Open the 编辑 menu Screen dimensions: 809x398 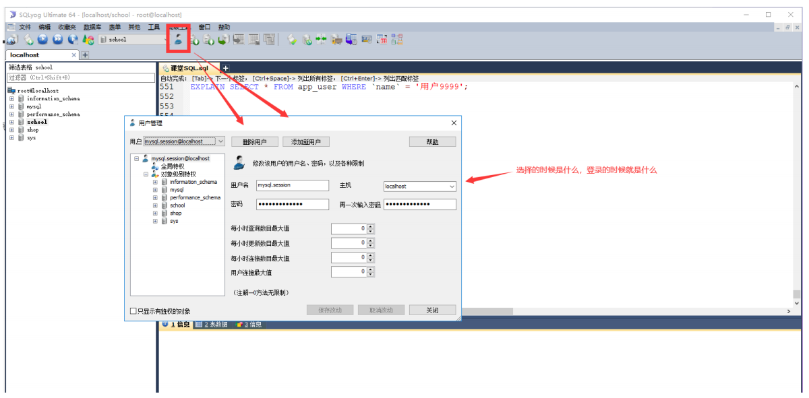[44, 27]
